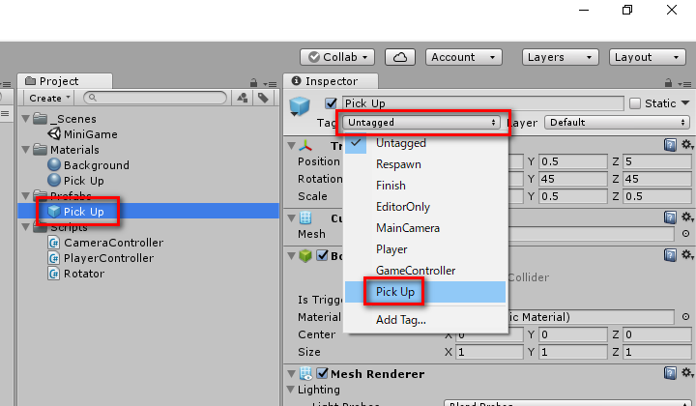Open the Layer dropdown showing Default
This screenshot has height=406, width=696.
(618, 123)
